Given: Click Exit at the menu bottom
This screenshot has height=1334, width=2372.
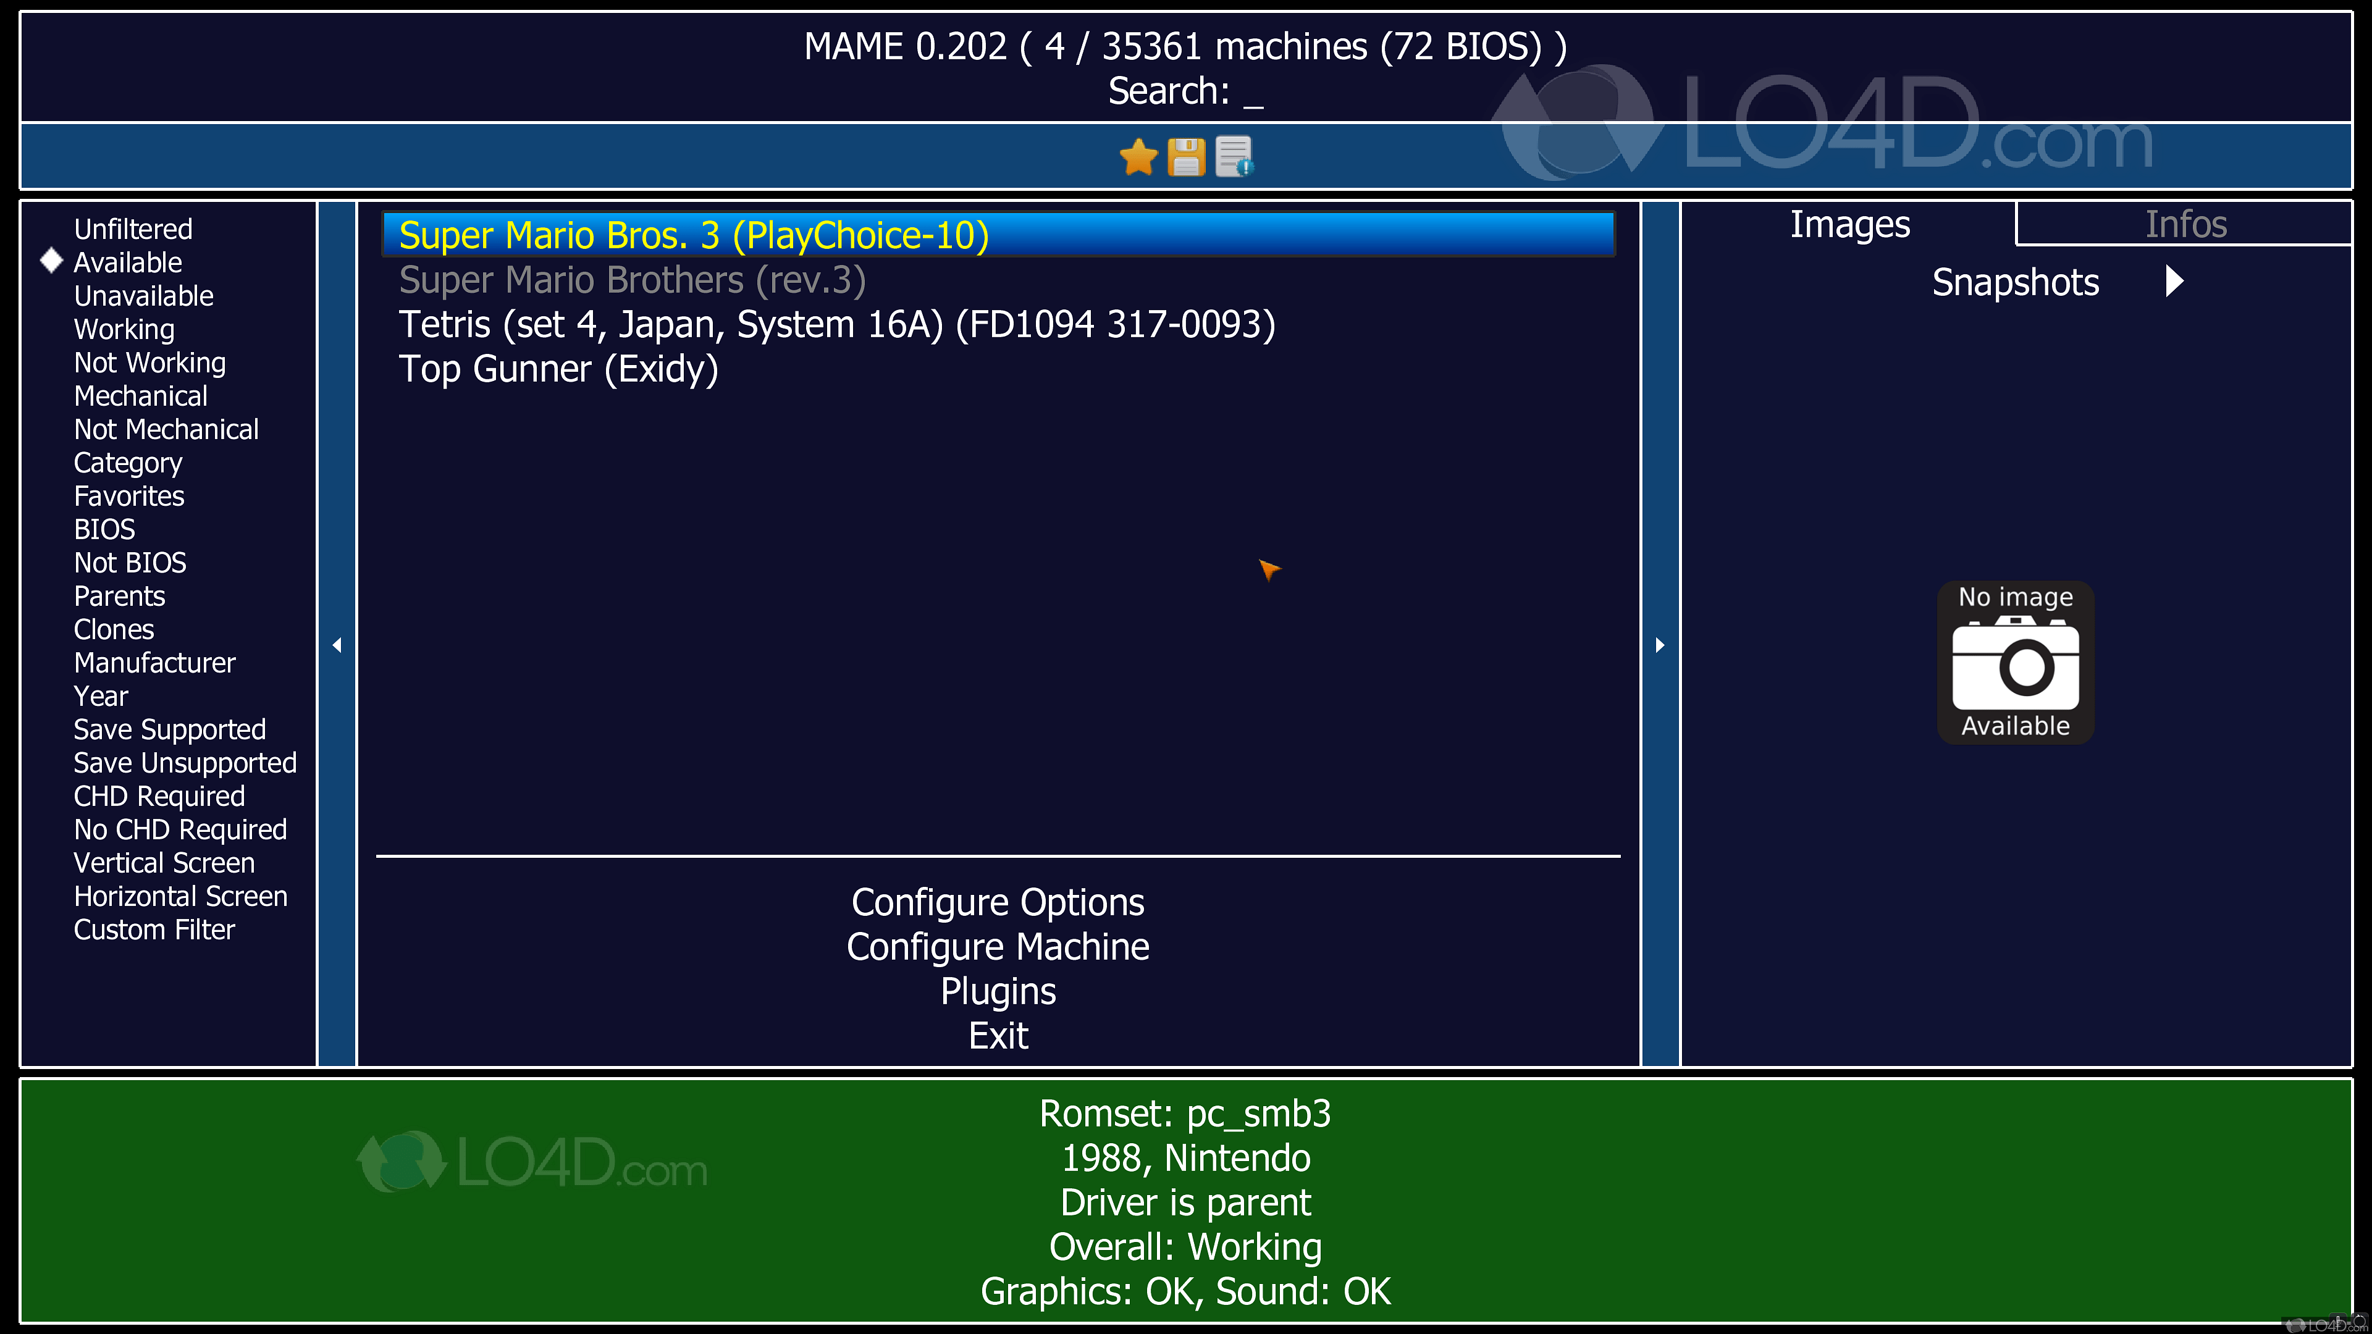Looking at the screenshot, I should click(997, 1036).
